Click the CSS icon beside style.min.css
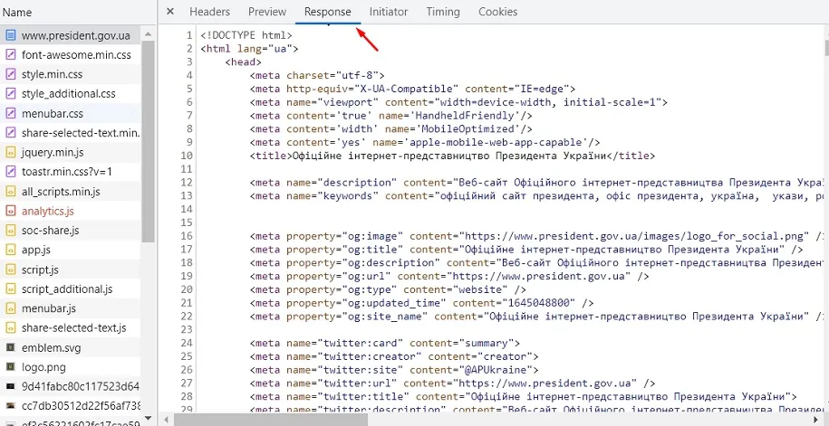 (10, 74)
